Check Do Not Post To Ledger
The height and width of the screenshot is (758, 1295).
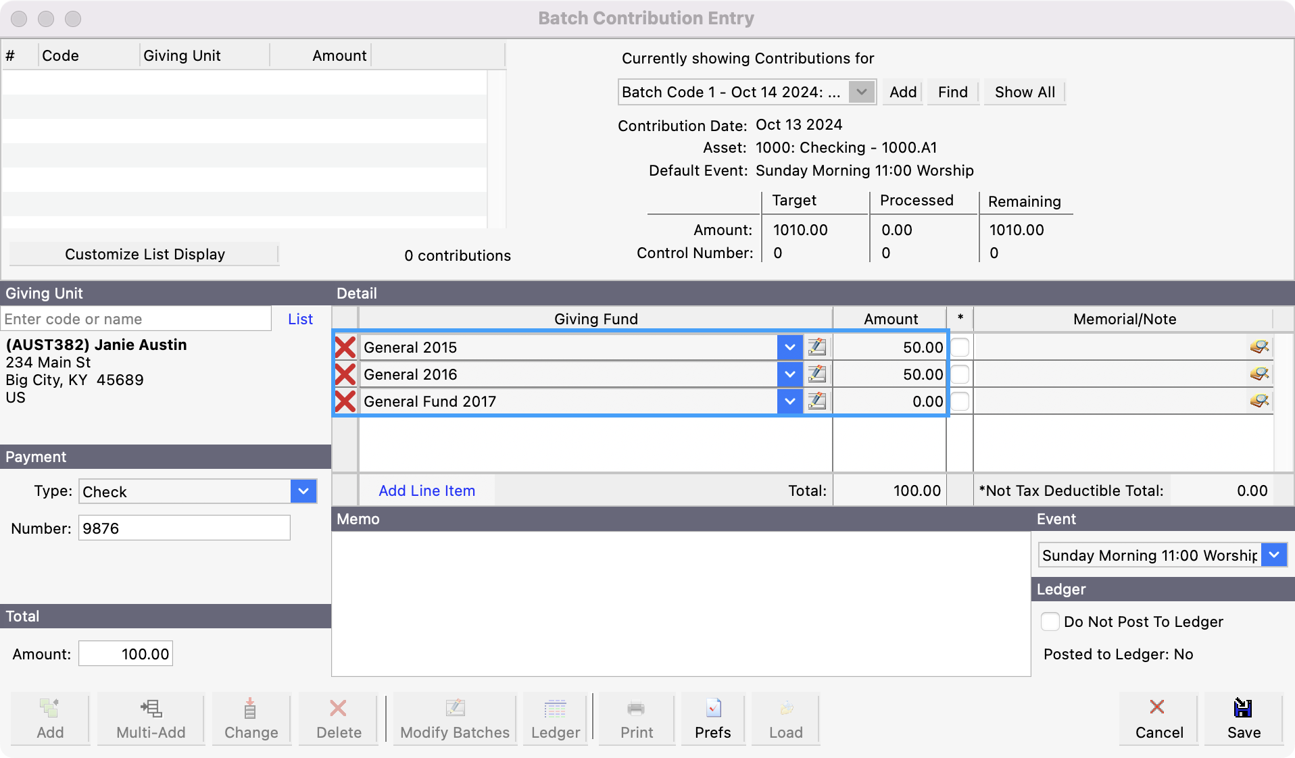pyautogui.click(x=1050, y=622)
